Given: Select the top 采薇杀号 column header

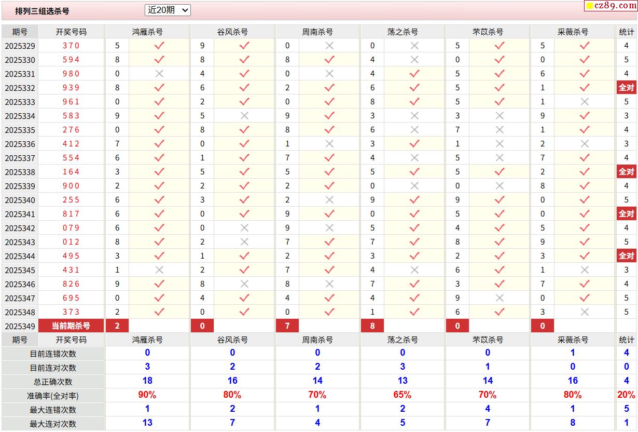Looking at the screenshot, I should coord(573,32).
